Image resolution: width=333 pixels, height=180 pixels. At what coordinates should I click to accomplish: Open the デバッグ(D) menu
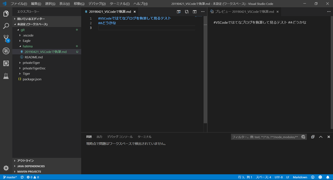tap(97, 4)
